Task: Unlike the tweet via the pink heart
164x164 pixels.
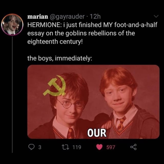Action: tap(99, 147)
